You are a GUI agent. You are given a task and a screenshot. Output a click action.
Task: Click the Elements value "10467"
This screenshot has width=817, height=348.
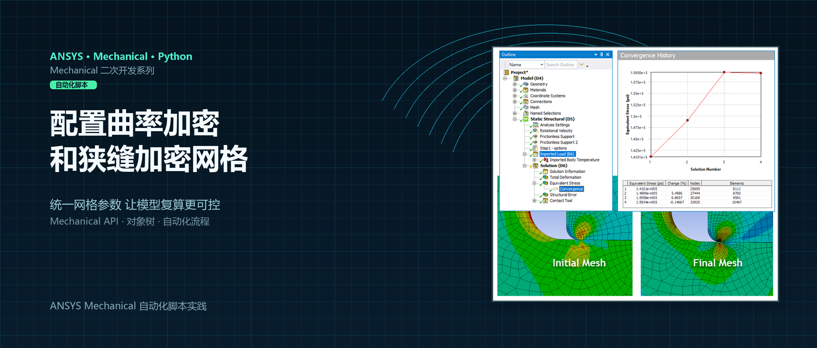pyautogui.click(x=737, y=202)
